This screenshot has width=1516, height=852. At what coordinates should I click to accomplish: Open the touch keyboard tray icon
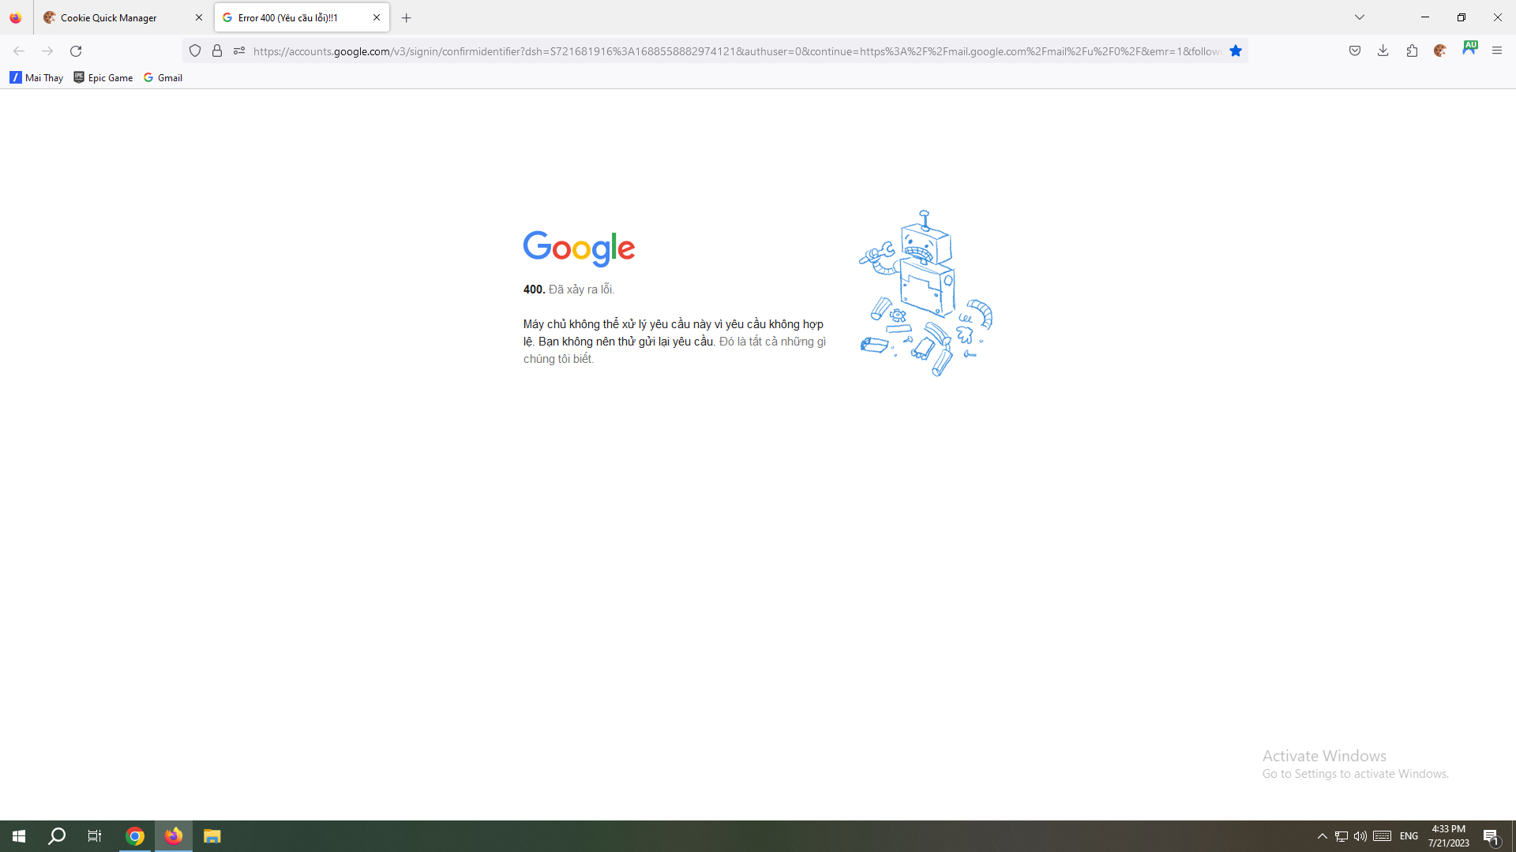(x=1382, y=836)
